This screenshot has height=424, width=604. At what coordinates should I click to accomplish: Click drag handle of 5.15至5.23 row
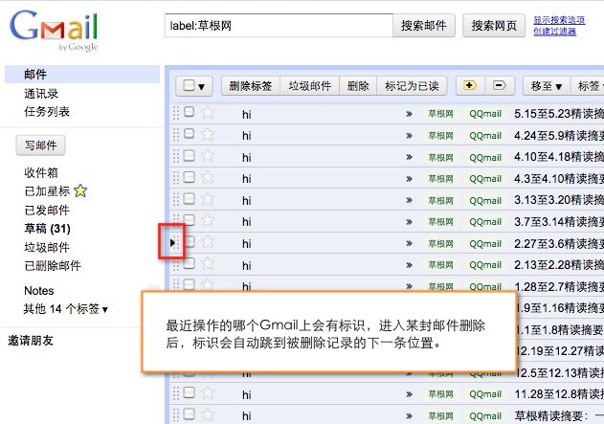pyautogui.click(x=176, y=113)
